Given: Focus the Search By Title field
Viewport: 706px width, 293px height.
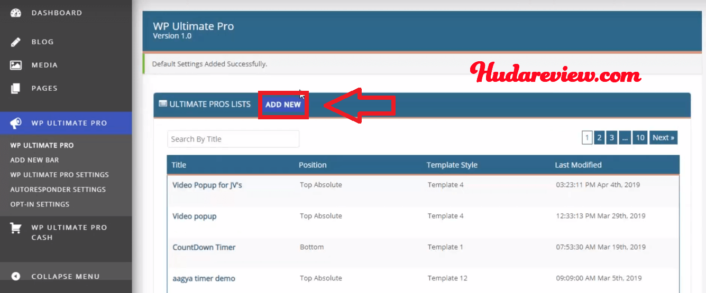Looking at the screenshot, I should [x=233, y=139].
